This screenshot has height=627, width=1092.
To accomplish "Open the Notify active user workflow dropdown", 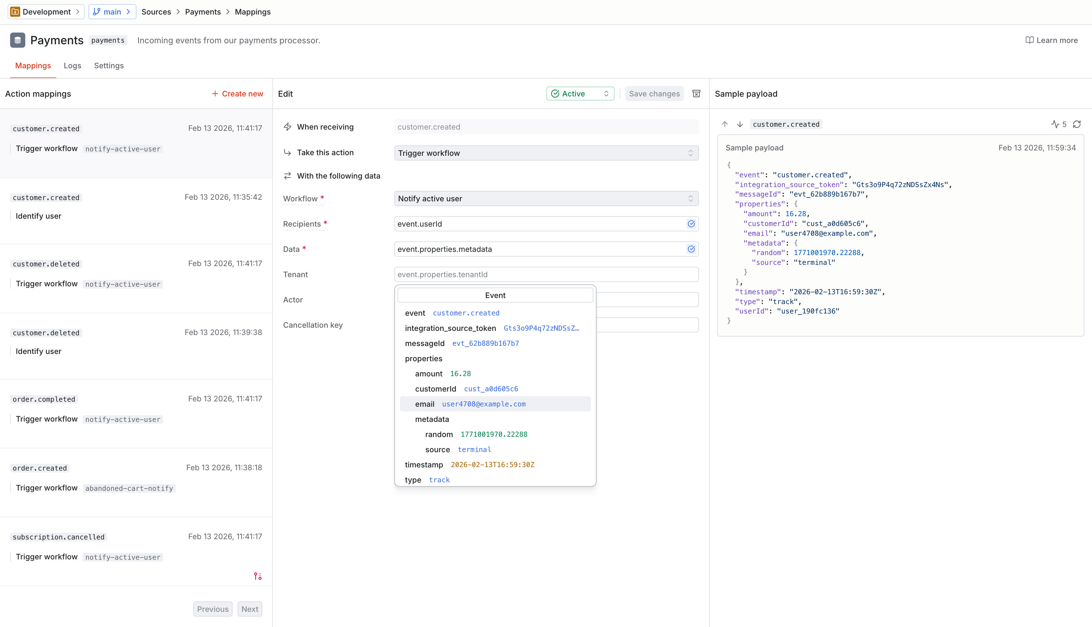I will point(546,198).
